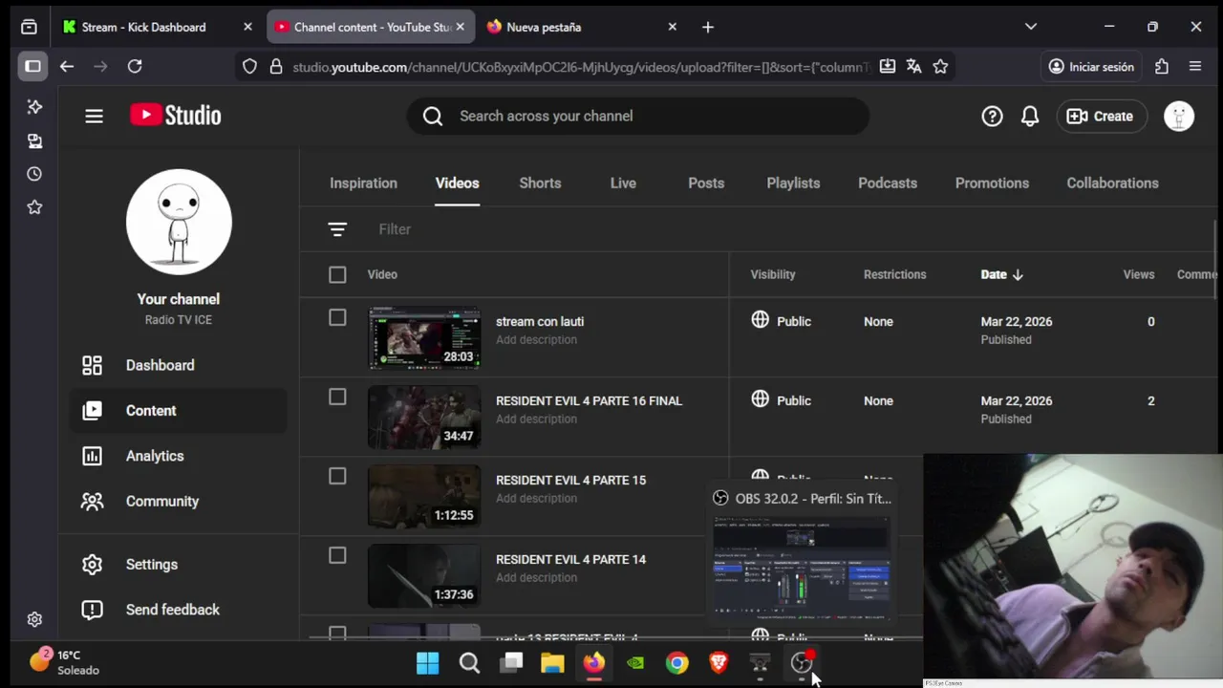1223x688 pixels.
Task: Open the sidebar history clock icon
Action: [34, 174]
